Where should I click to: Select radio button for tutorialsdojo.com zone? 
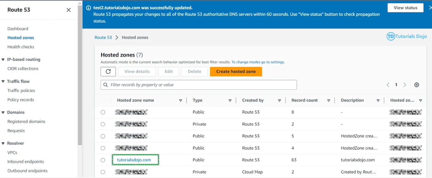click(103, 160)
